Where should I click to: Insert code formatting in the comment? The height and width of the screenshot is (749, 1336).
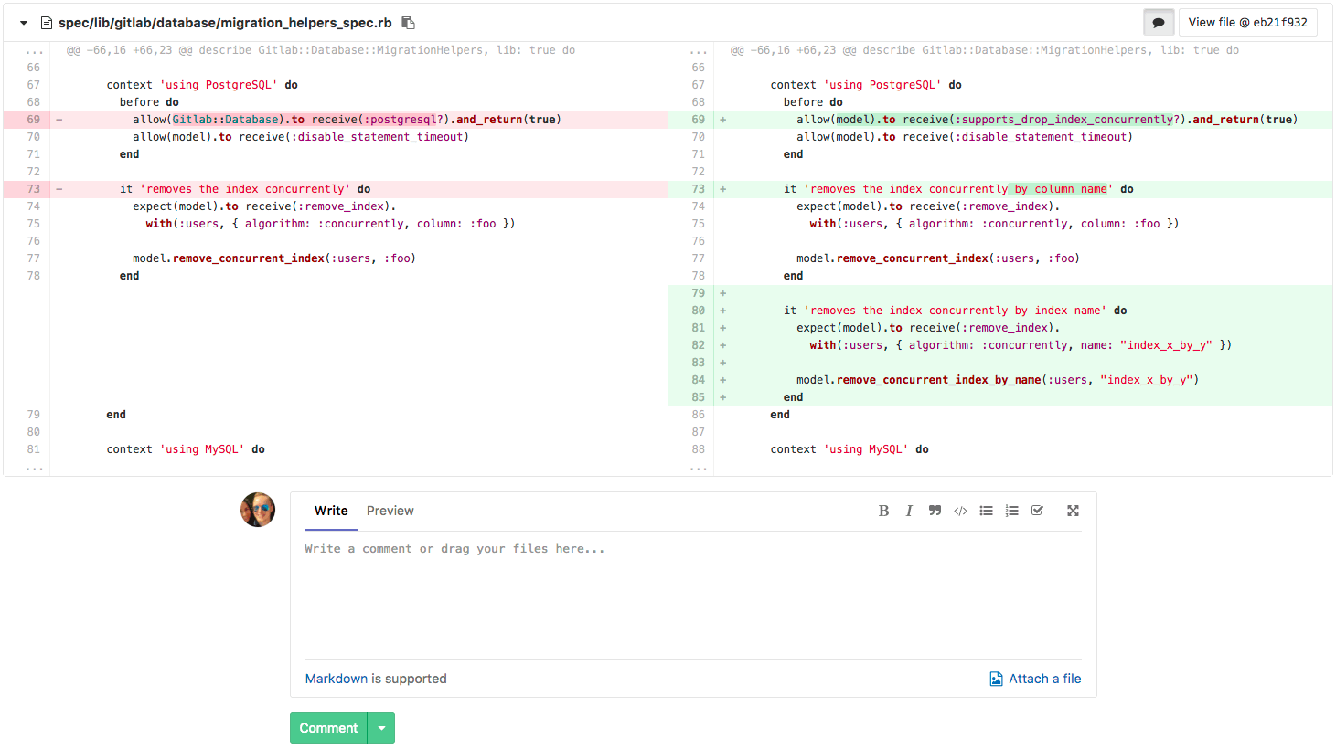pos(960,511)
